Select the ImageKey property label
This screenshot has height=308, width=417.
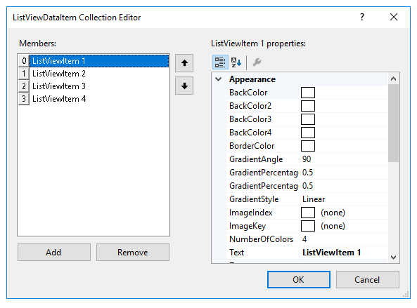[x=248, y=226]
